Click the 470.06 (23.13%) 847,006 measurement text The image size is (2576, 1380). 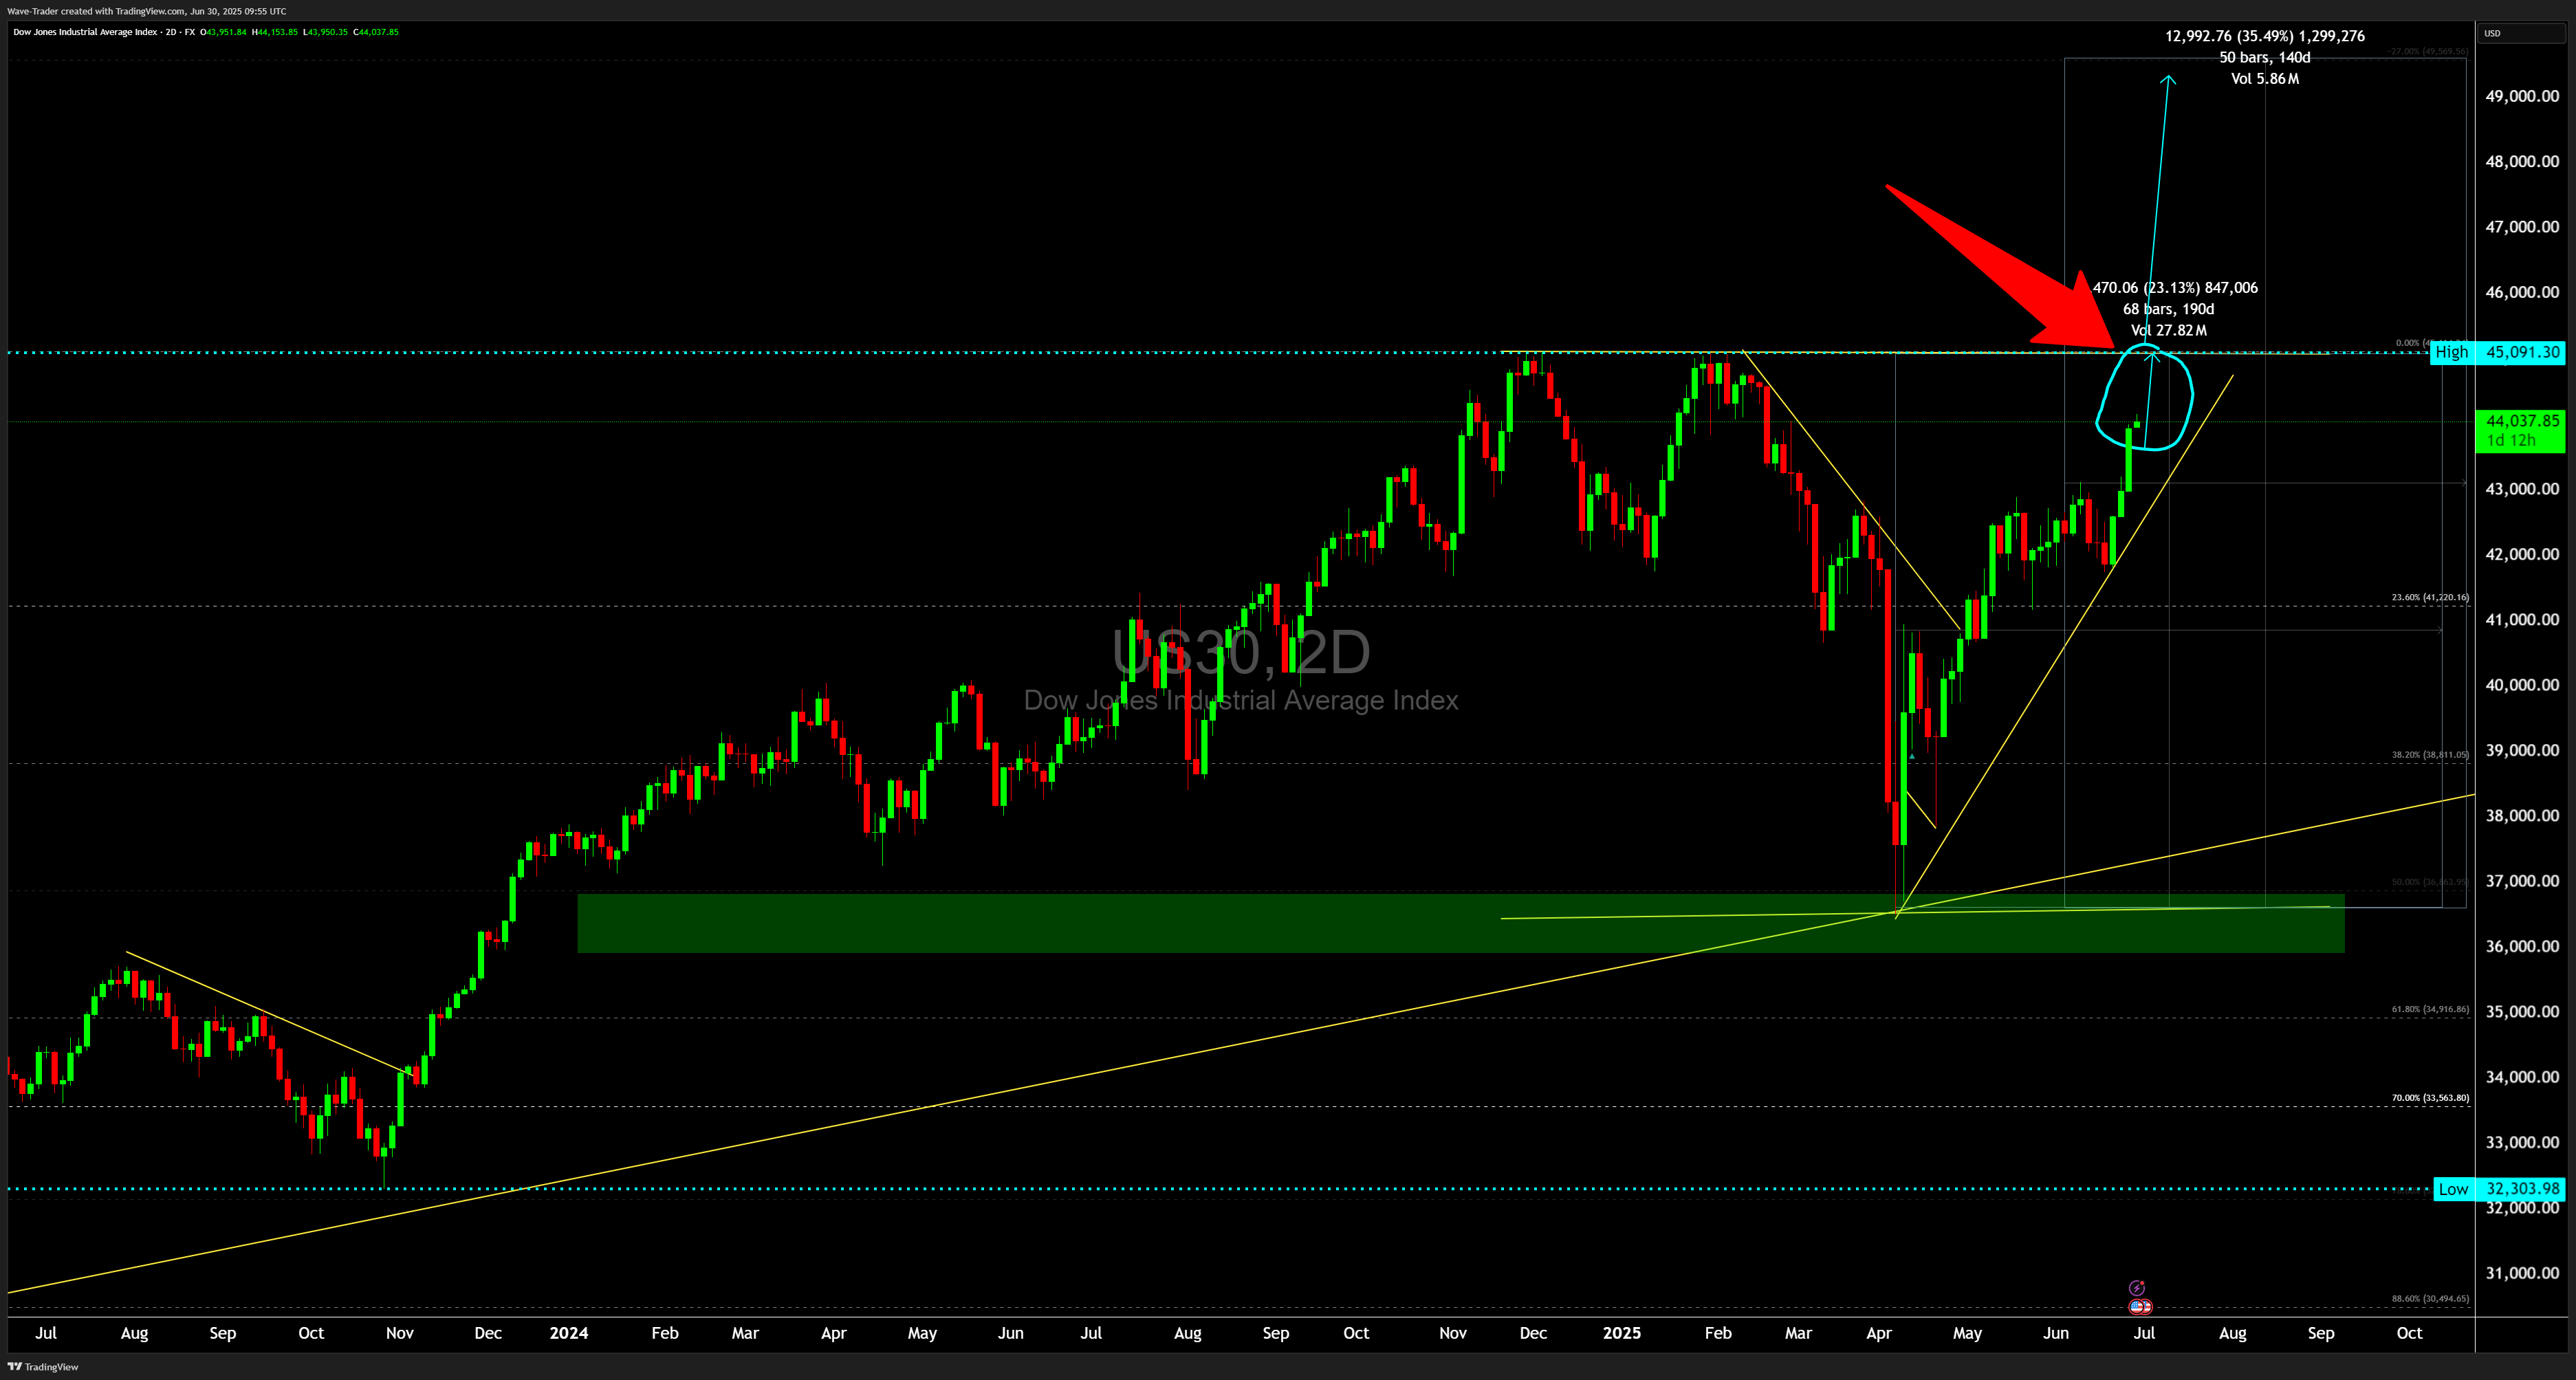click(x=2175, y=288)
